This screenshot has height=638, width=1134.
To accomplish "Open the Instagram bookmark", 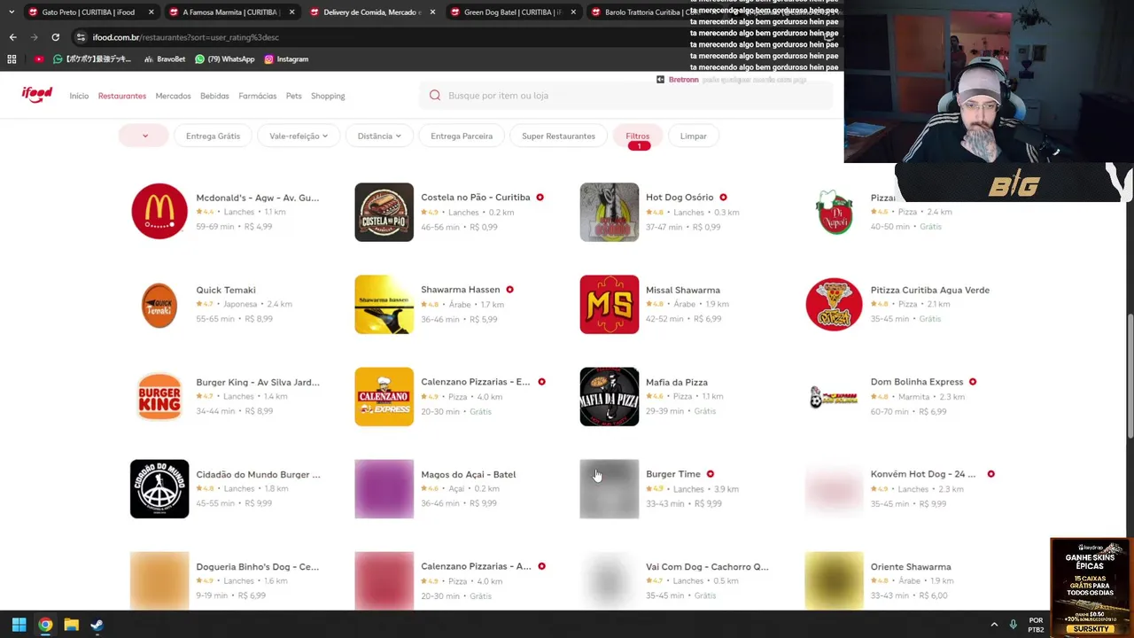I will [x=286, y=59].
